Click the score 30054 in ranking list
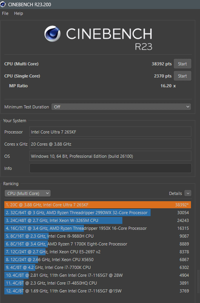The width and height of the screenshot is (200, 303). click(183, 213)
